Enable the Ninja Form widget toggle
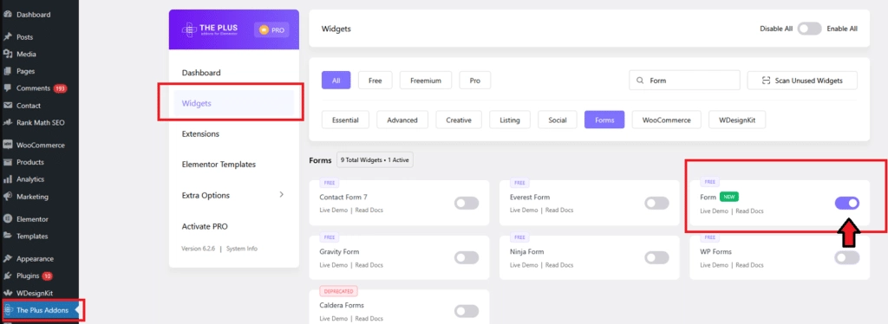This screenshot has height=324, width=888. coord(656,258)
